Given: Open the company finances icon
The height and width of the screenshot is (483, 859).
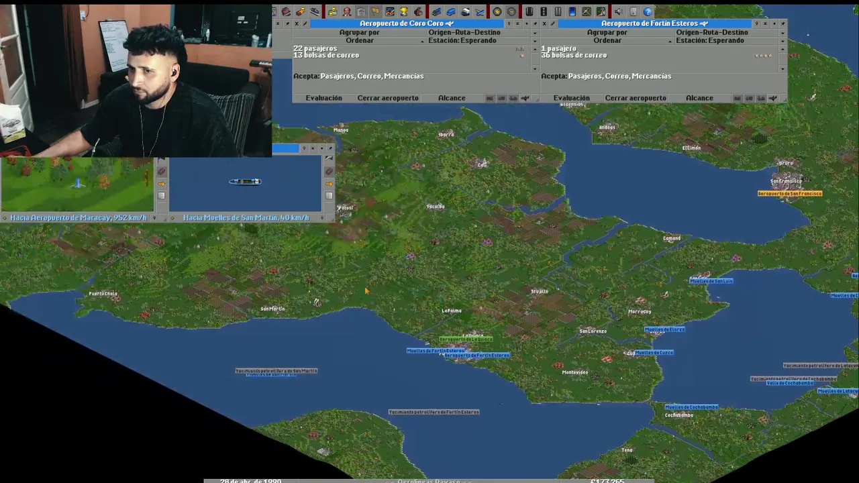Looking at the screenshot, I should (333, 11).
